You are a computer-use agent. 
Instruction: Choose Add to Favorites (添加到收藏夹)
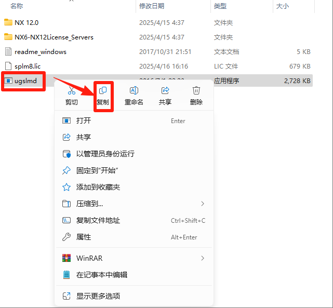98,187
